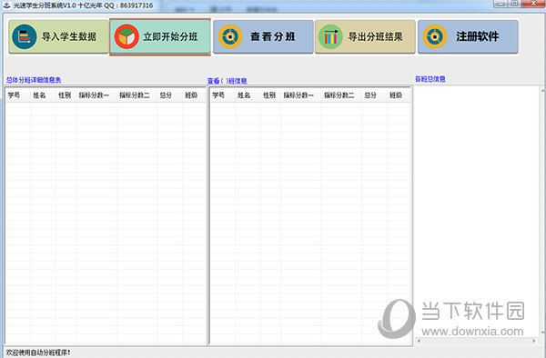Sort left table by 学号 column

18,95
